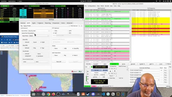Cancel the Settings dialog
Screen dimensions: 172x97
(74, 71)
